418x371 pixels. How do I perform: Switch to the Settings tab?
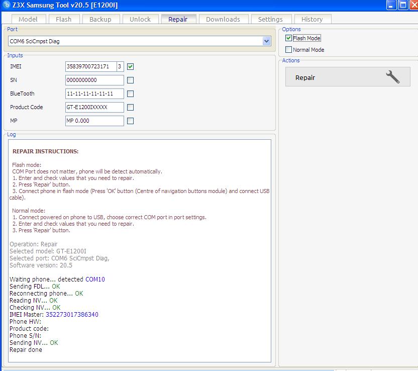[271, 19]
